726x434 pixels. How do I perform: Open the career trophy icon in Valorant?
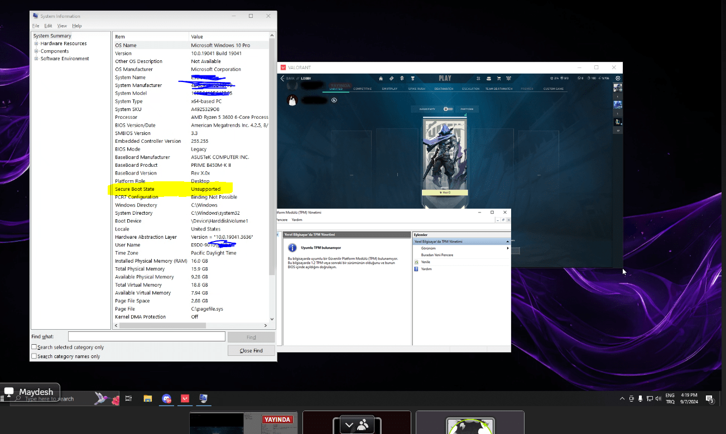pyautogui.click(x=413, y=78)
